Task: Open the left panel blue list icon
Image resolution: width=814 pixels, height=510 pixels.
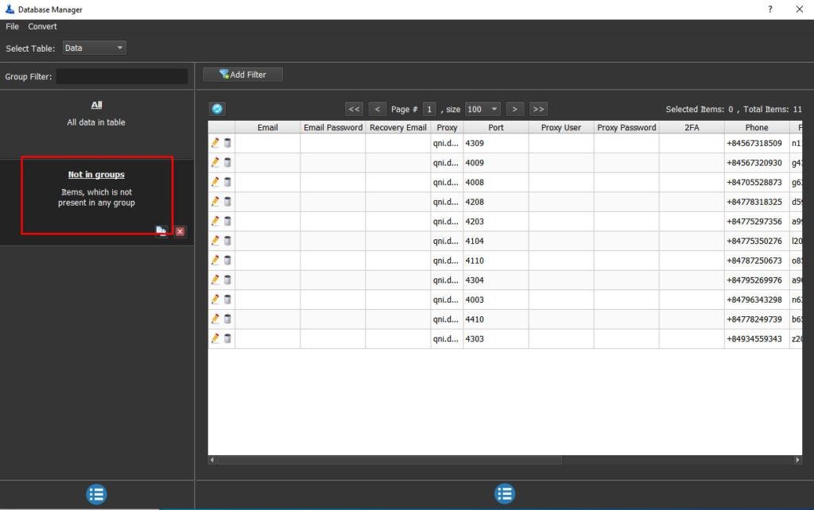Action: coord(96,493)
